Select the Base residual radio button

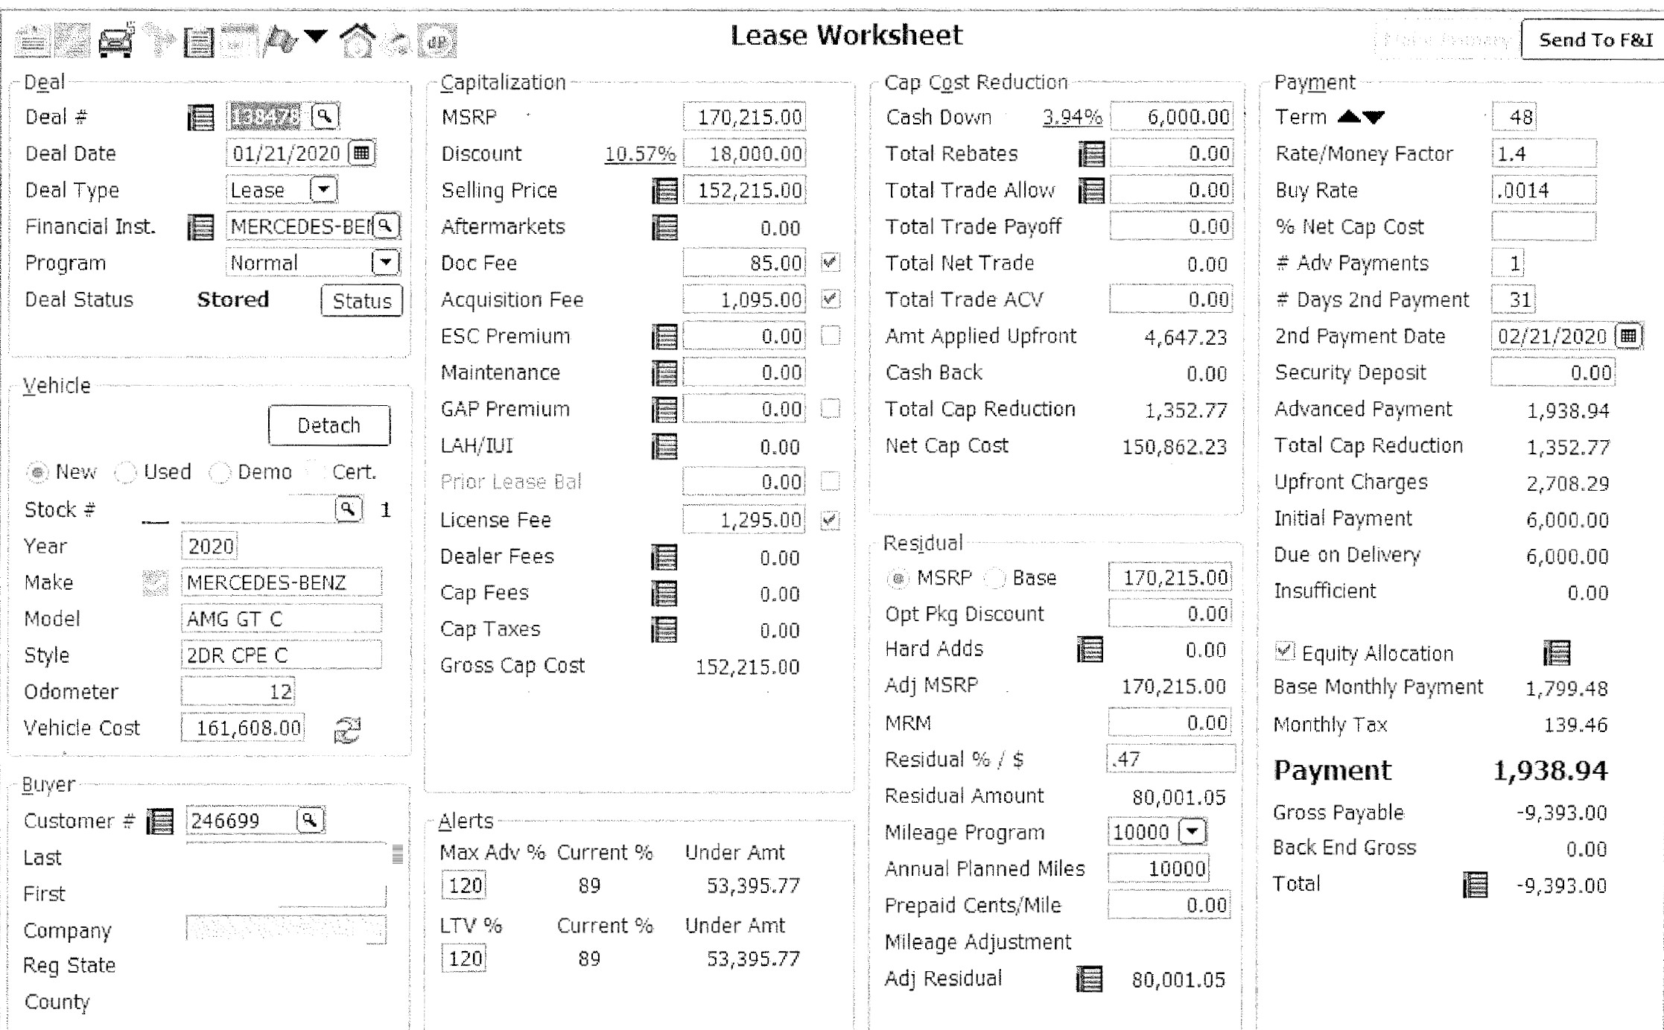click(x=995, y=578)
